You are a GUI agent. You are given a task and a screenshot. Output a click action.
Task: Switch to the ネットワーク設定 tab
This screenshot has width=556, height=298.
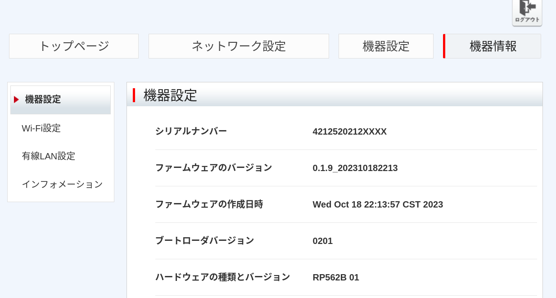pos(239,46)
